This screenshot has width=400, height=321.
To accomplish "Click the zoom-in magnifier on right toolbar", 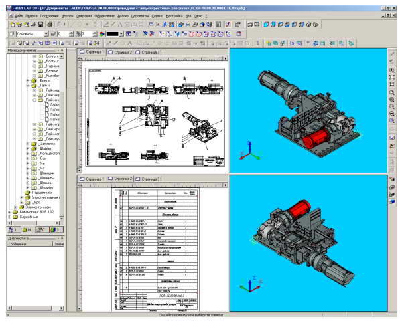I will (x=392, y=70).
